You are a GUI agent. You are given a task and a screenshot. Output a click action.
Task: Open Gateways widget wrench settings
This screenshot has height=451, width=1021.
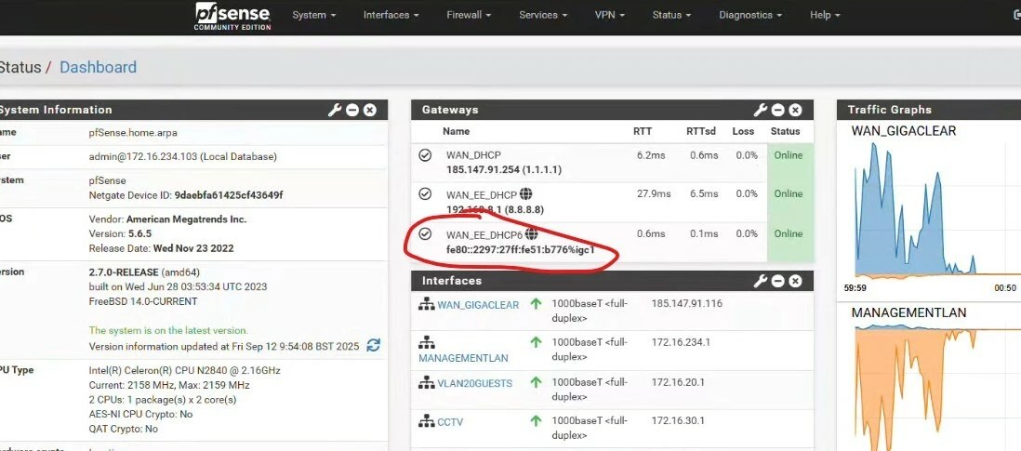(761, 110)
